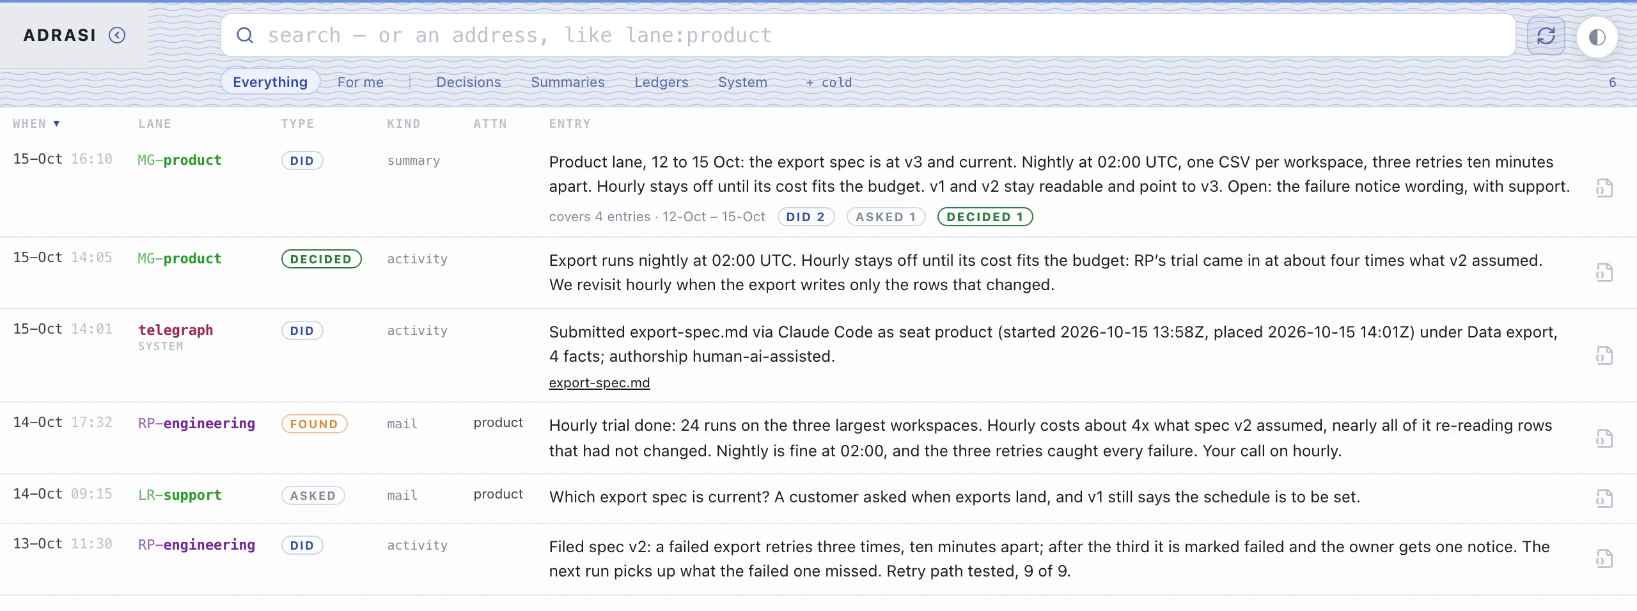Viewport: 1637px width, 611px height.
Task: Click the ASKED type badge at 09:15
Action: coord(313,495)
